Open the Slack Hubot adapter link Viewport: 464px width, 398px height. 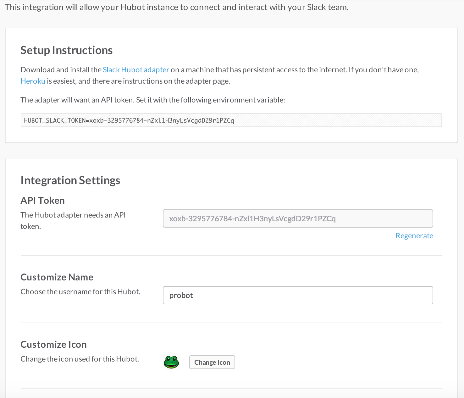pos(136,70)
